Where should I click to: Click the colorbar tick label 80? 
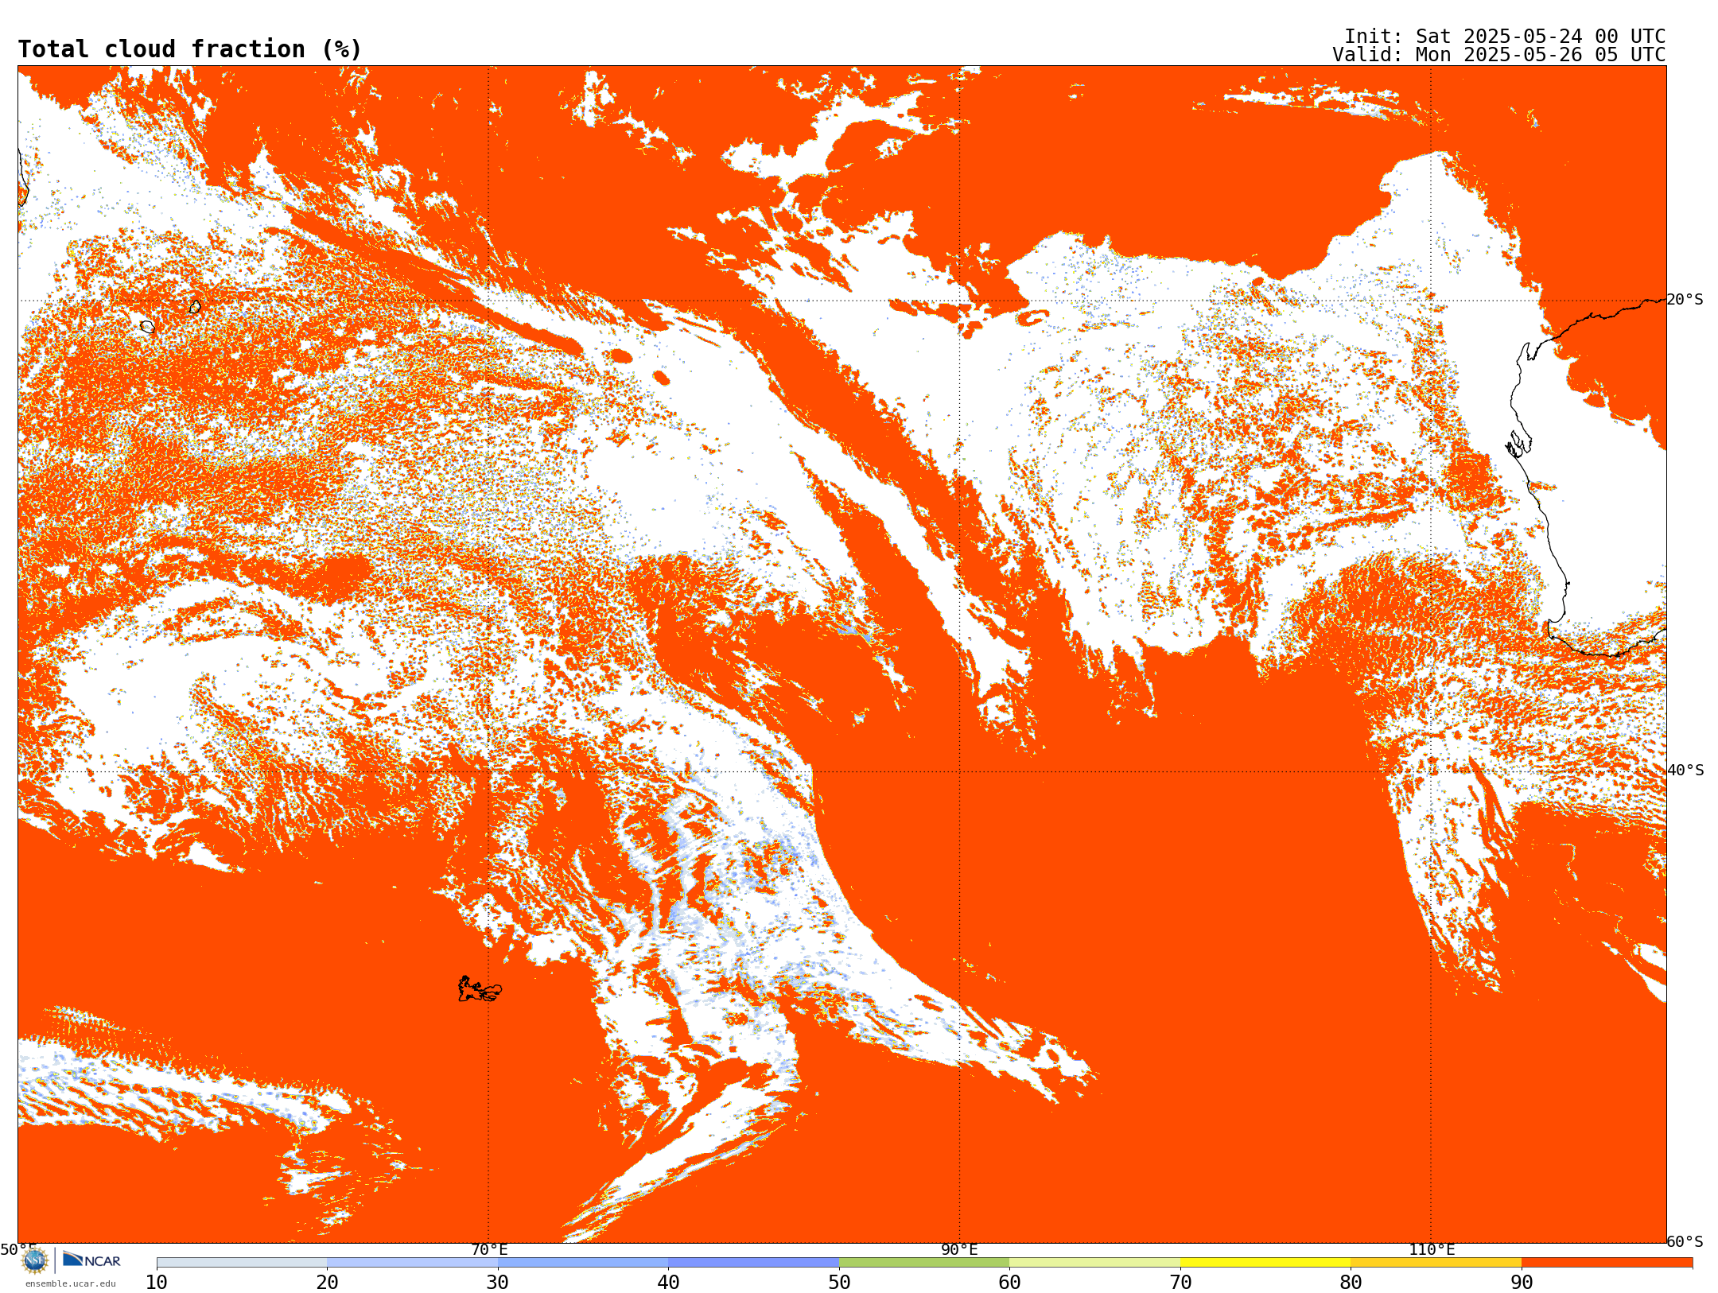click(x=1351, y=1283)
